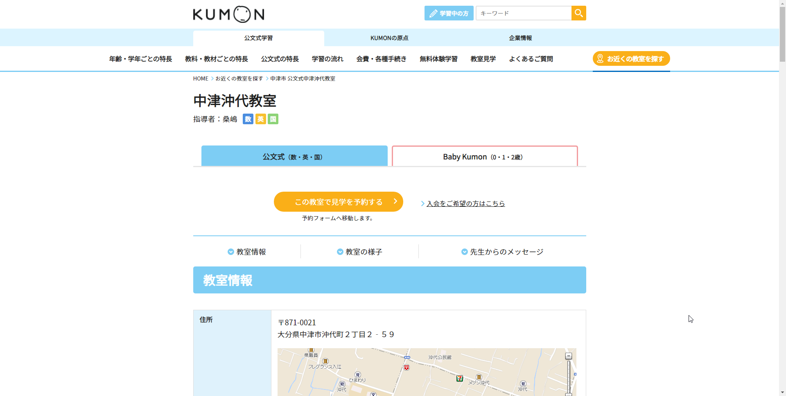The height and width of the screenshot is (396, 786).
Task: Click この教室で見学を予約する button
Action: click(339, 201)
